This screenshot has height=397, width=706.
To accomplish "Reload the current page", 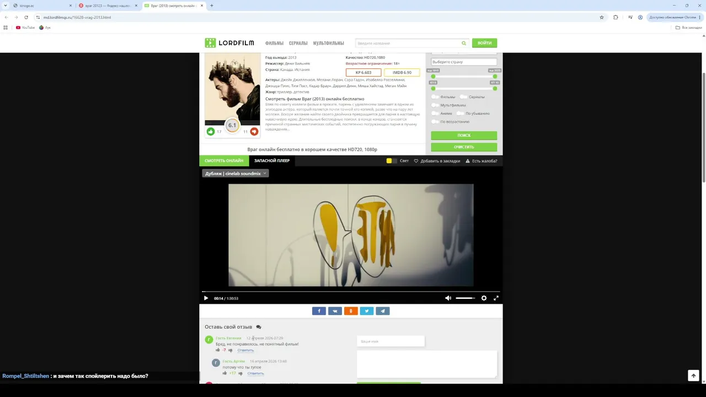I will point(26,17).
